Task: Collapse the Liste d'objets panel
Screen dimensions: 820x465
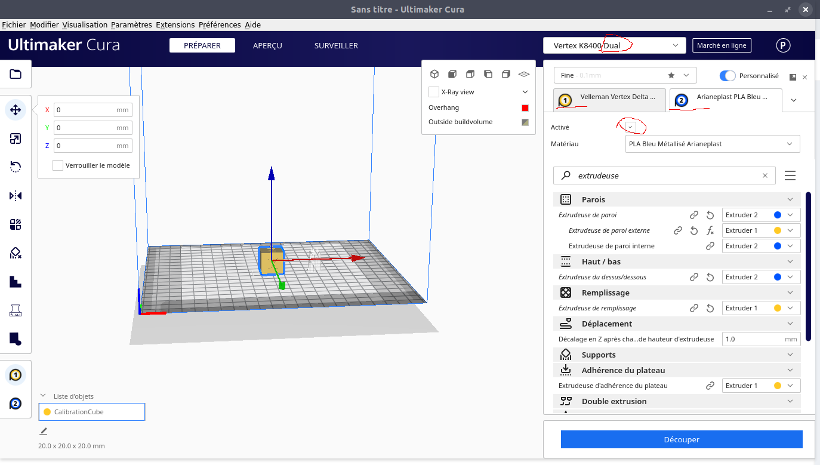Action: pyautogui.click(x=43, y=396)
